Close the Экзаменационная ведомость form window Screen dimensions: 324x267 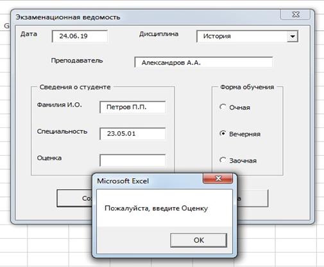[x=295, y=15]
